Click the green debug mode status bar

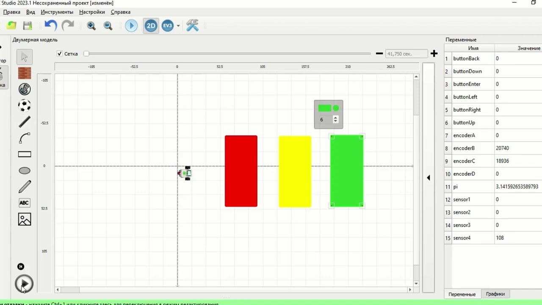click(x=271, y=302)
